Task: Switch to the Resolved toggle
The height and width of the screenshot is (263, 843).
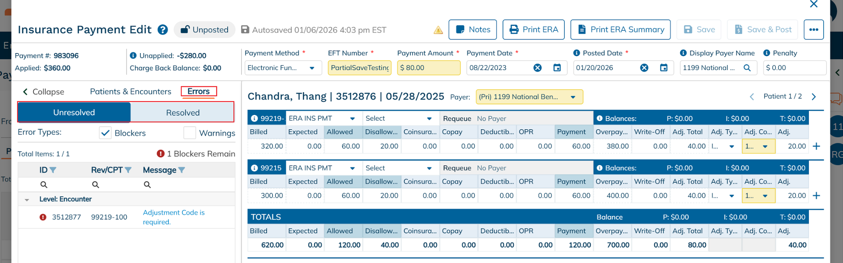Action: [x=183, y=113]
